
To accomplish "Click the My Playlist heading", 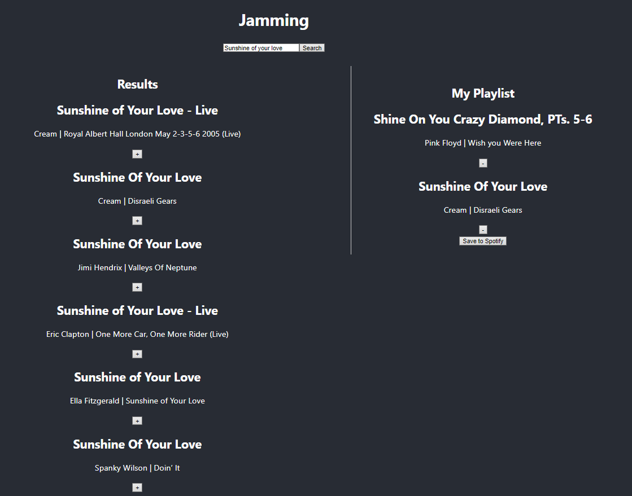I will 483,93.
